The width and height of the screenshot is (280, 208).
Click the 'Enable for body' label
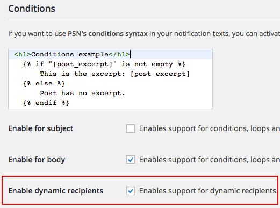[37, 160]
